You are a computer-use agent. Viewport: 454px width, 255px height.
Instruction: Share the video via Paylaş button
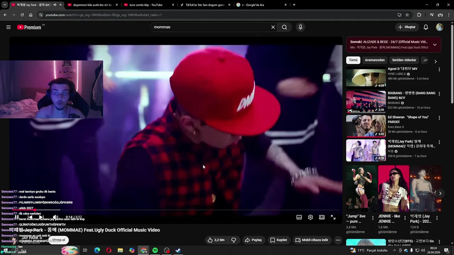[253, 240]
